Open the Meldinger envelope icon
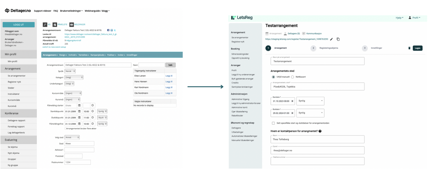The height and width of the screenshot is (181, 428). coord(71,25)
